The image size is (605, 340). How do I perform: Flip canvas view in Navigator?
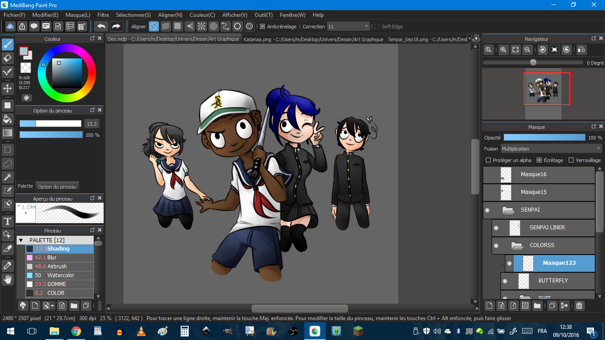pos(582,50)
